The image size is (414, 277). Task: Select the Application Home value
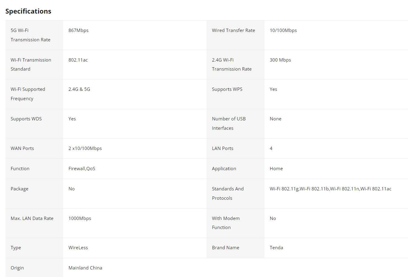pos(276,169)
